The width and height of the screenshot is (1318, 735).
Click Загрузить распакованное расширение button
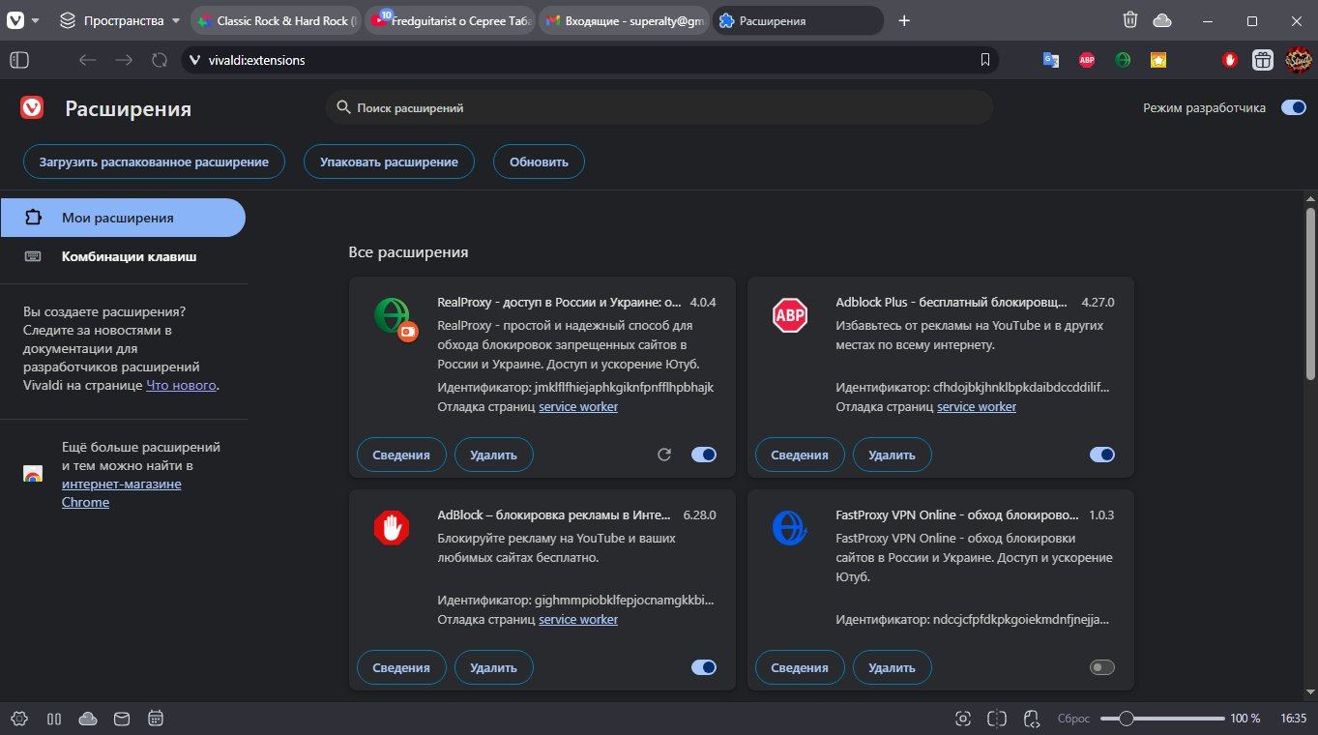click(x=154, y=162)
